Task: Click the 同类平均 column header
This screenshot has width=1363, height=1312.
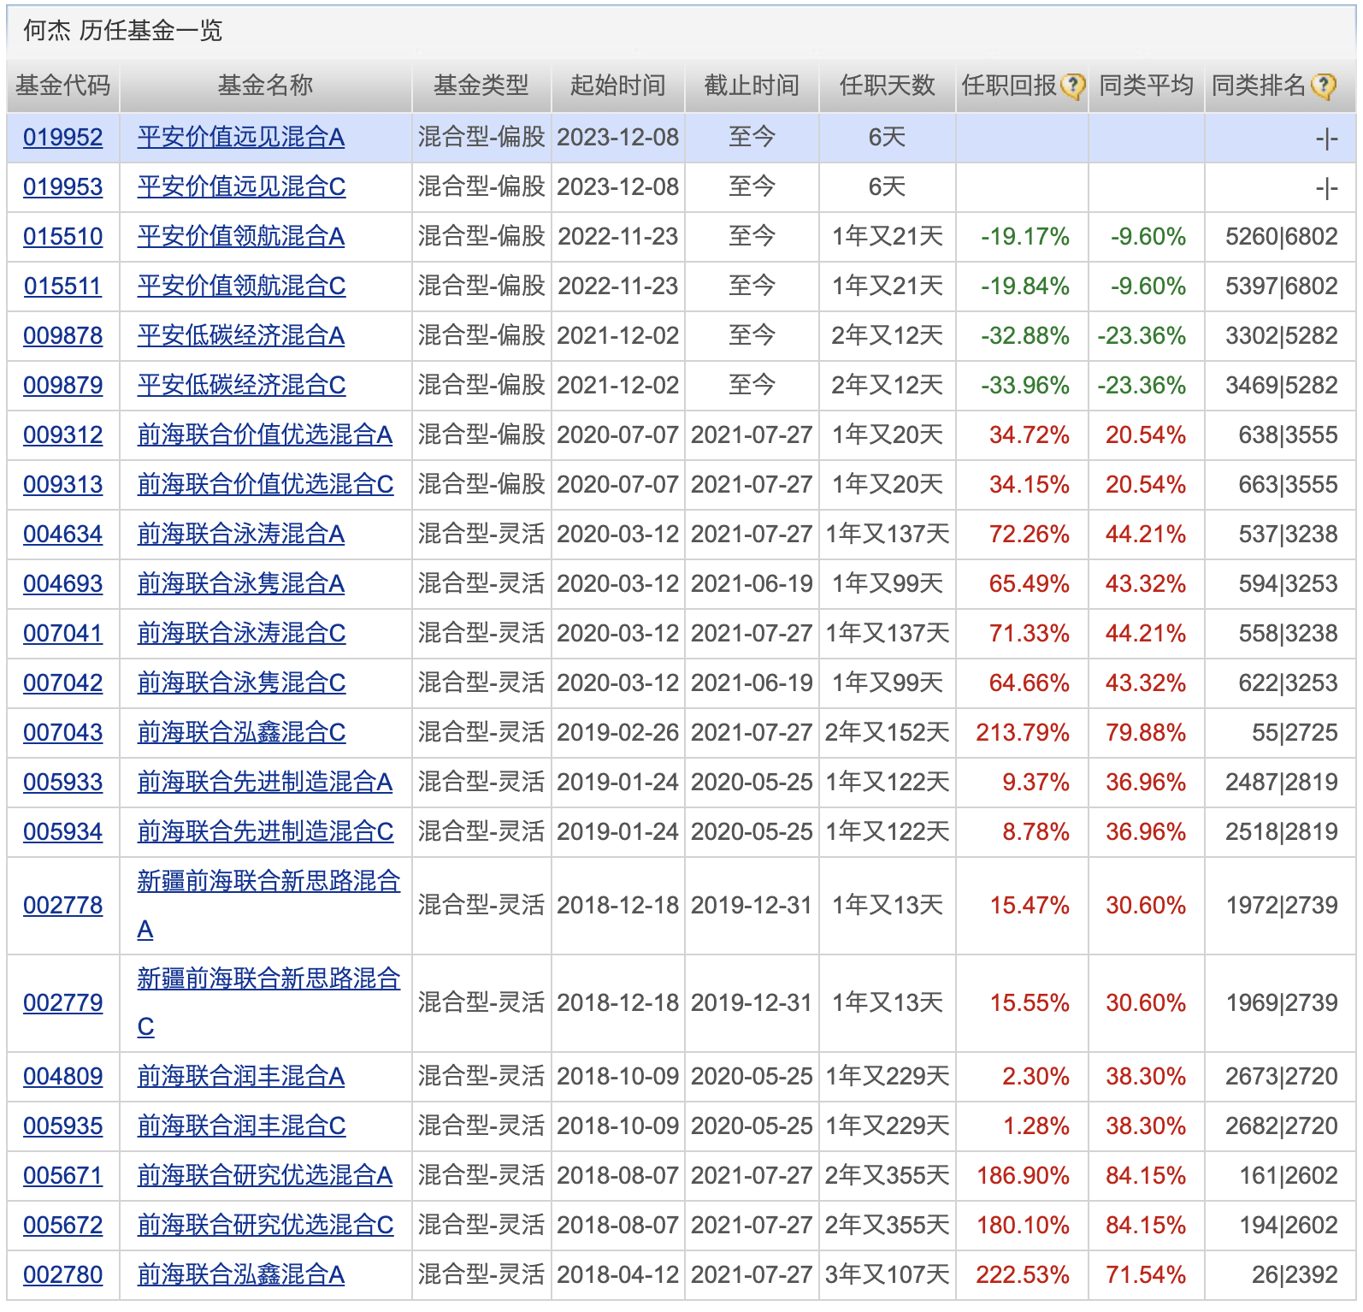Action: coord(1147,86)
